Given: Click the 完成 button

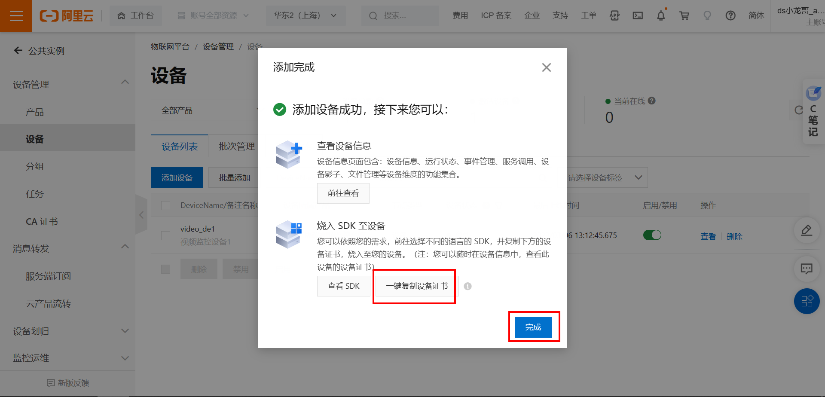Looking at the screenshot, I should (533, 327).
